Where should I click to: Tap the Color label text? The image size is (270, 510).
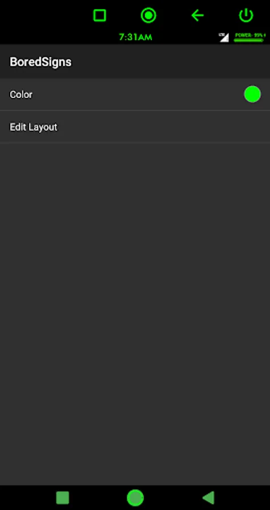point(21,95)
